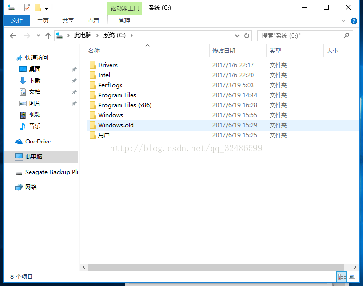Sort by the 名称 column header
The image size is (363, 286).
(94, 51)
